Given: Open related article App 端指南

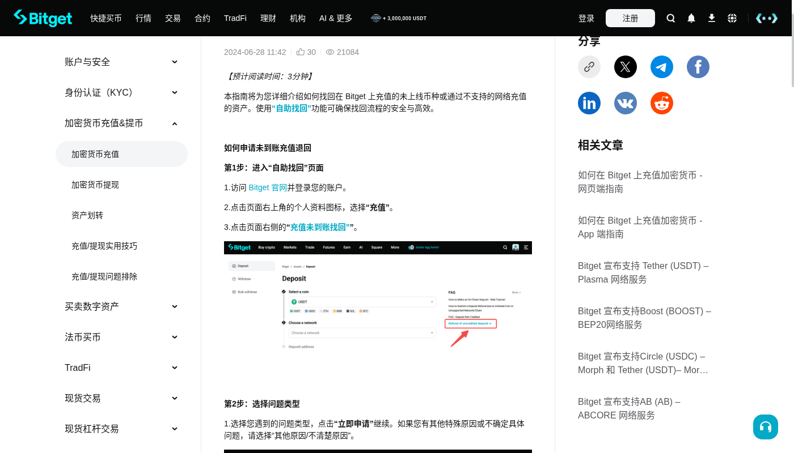Looking at the screenshot, I should 640,227.
